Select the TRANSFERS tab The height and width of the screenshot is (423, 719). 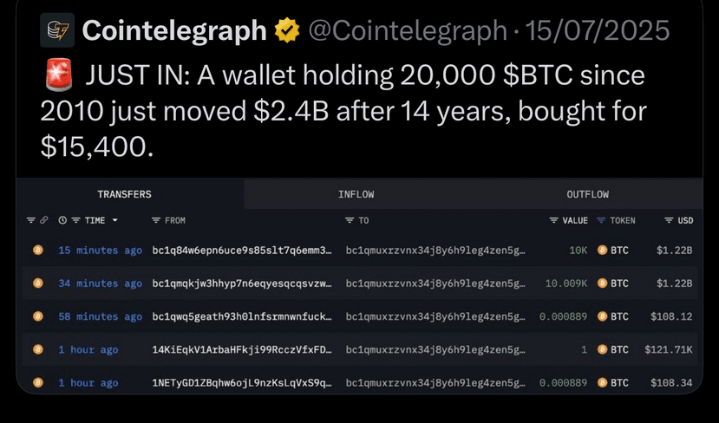pyautogui.click(x=124, y=194)
